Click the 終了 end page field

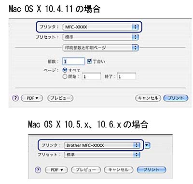coord(126,77)
